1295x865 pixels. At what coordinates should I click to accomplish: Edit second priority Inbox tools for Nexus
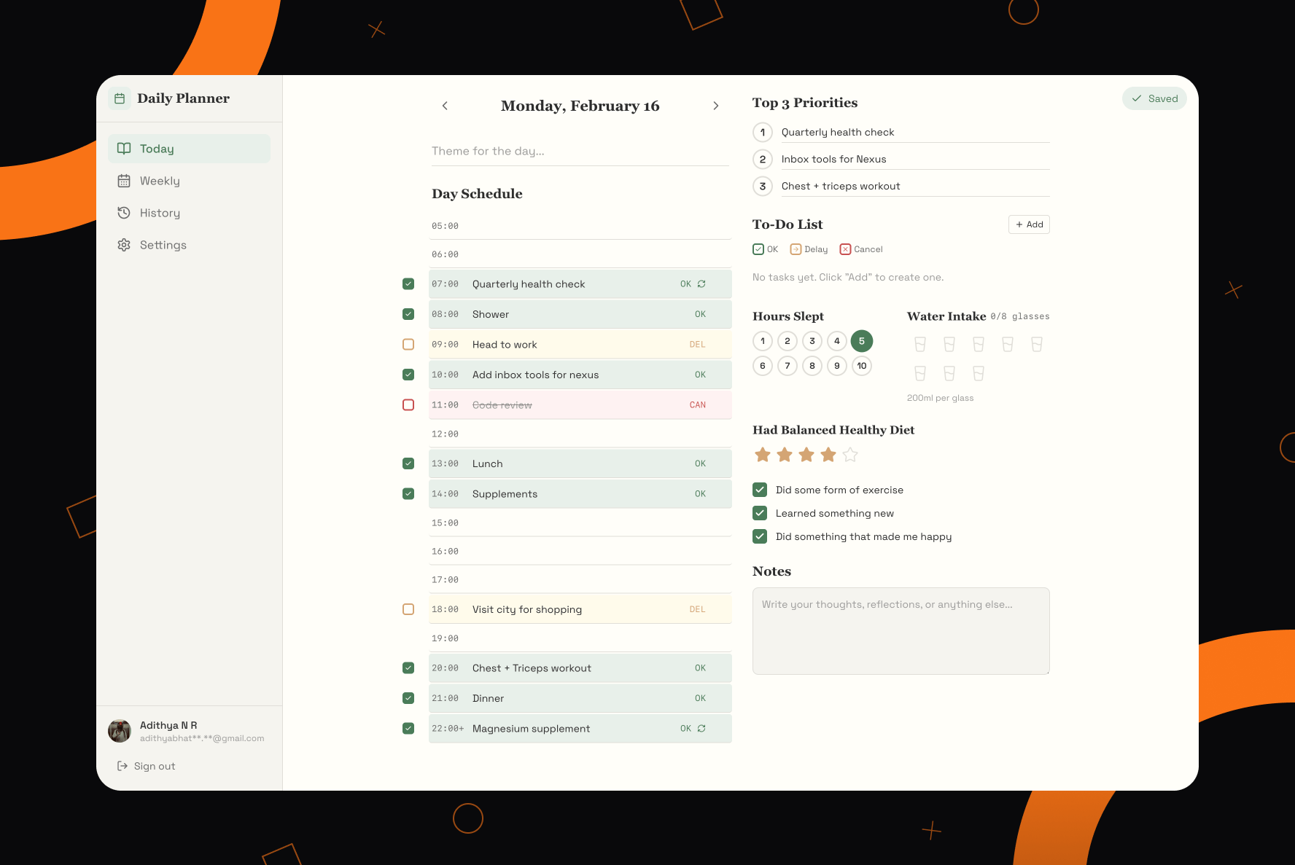[915, 159]
